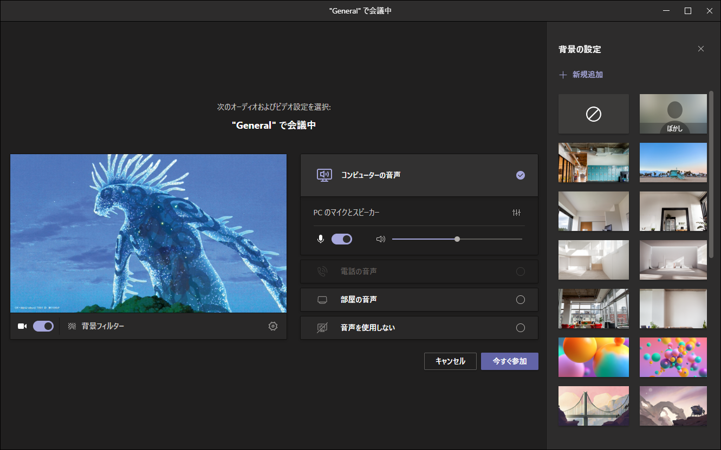Click the background list scrollbar
This screenshot has width=721, height=450.
pyautogui.click(x=711, y=173)
